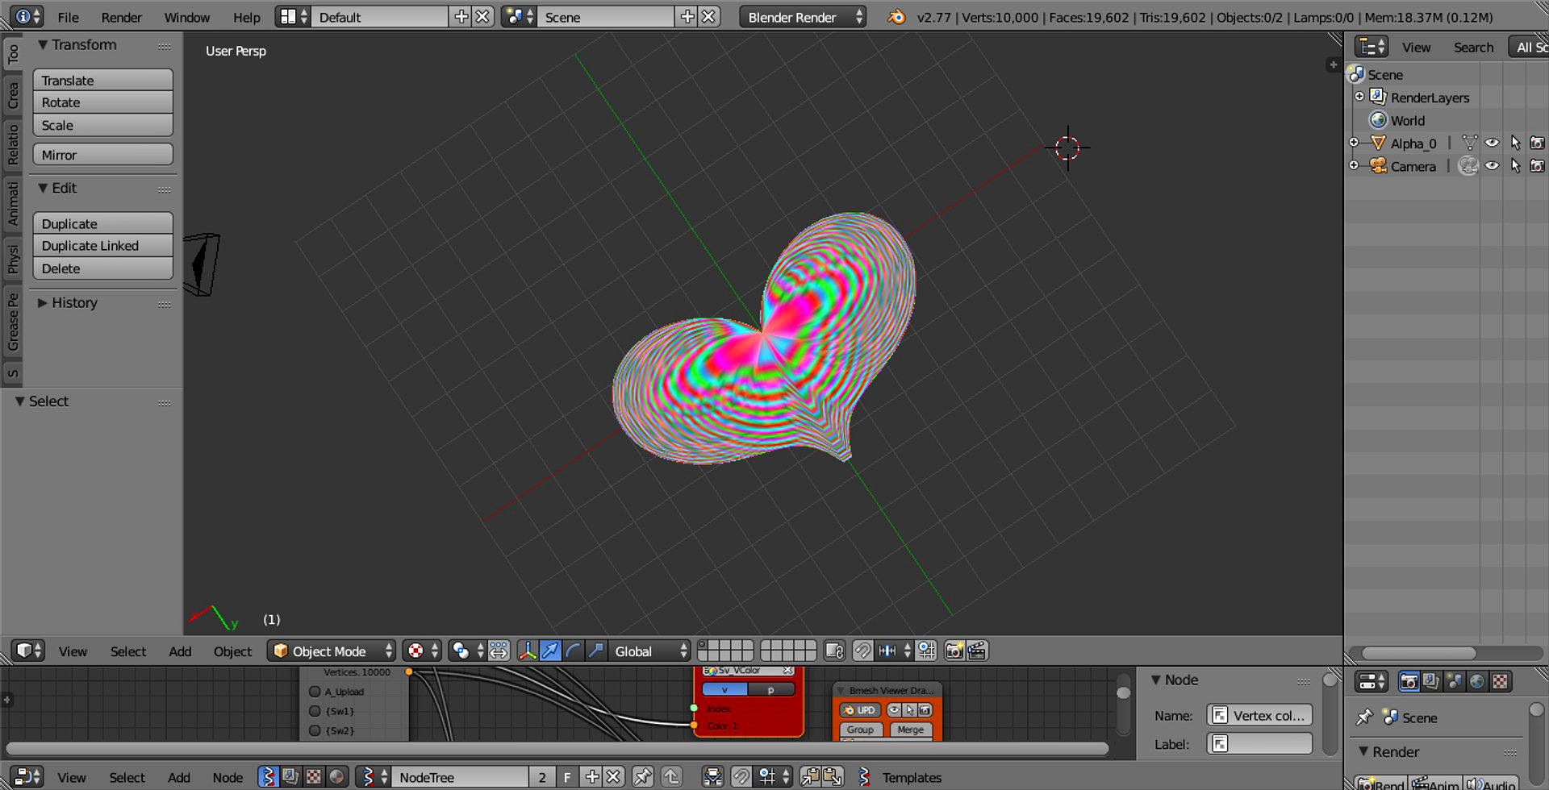Click the Vertex col... name field
Image resolution: width=1549 pixels, height=790 pixels.
1259,715
